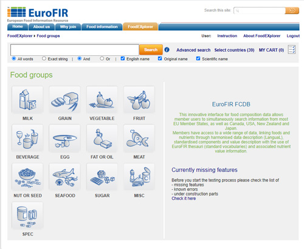Focus the main food search field

(x=75, y=50)
